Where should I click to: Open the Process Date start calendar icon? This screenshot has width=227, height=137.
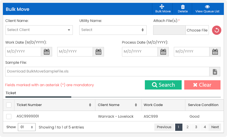[163, 52]
